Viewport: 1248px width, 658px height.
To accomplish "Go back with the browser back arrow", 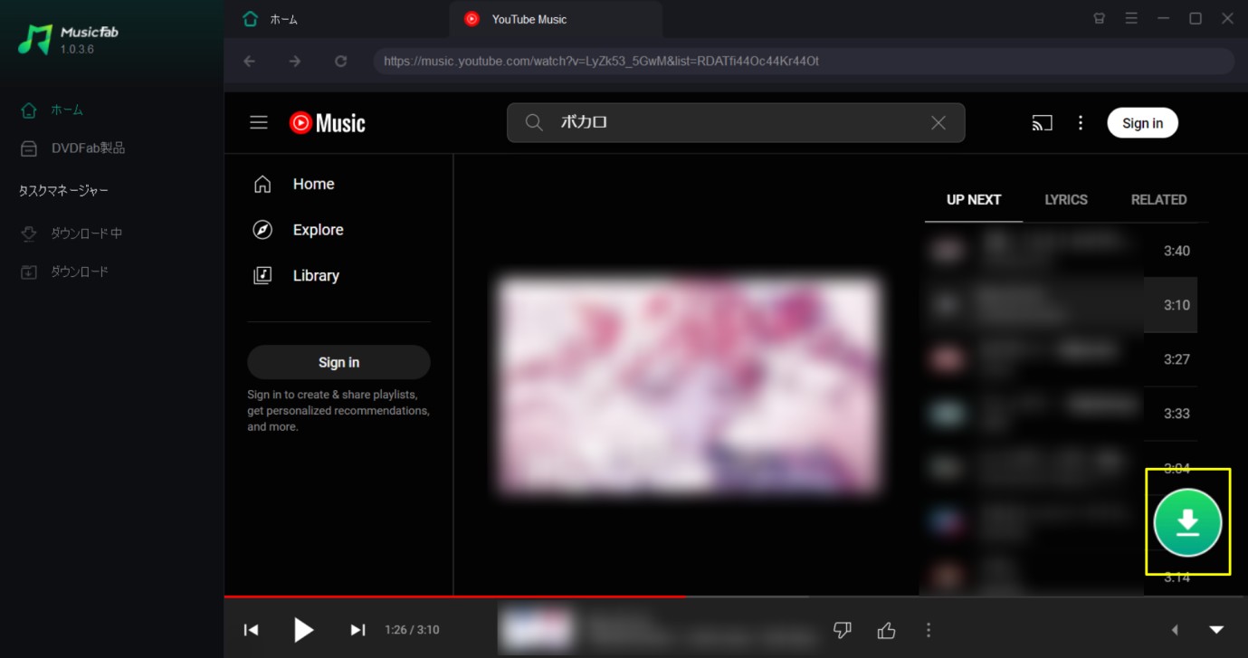I will tap(250, 61).
